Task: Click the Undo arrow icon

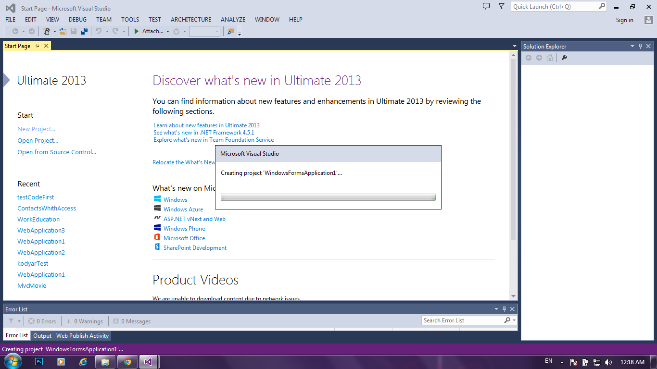Action: [99, 31]
